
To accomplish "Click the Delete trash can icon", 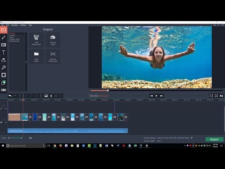I will click(20, 96).
